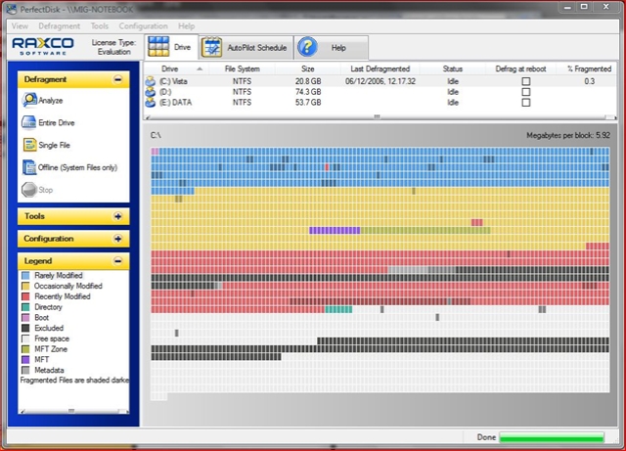This screenshot has width=626, height=451.
Task: Click the Drive tab grid icon
Action: click(158, 47)
